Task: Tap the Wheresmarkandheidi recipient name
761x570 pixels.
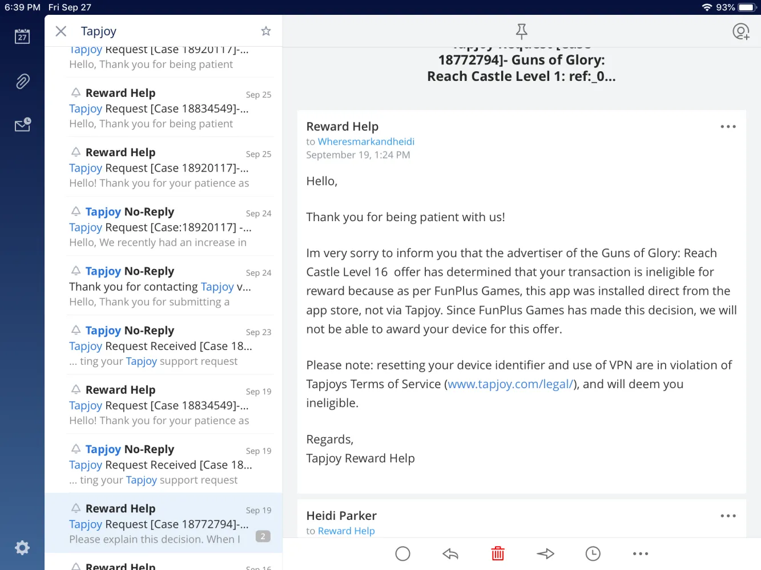Action: pyautogui.click(x=366, y=141)
